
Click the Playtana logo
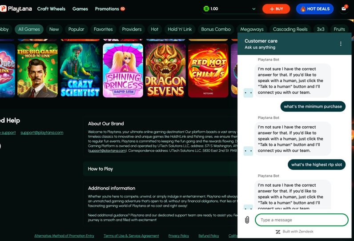(16, 9)
